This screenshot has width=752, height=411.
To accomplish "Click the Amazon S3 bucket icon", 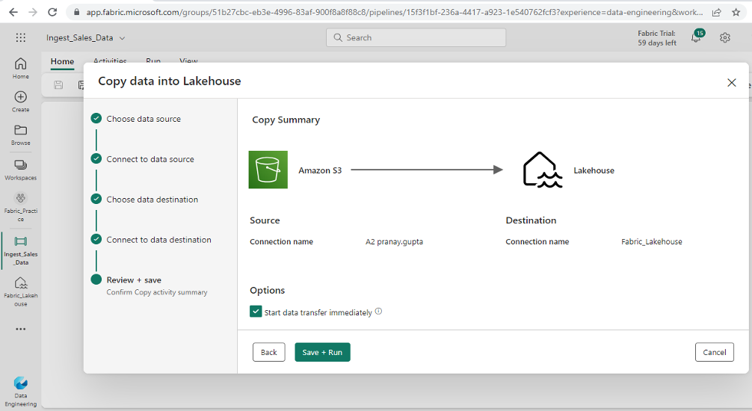I will pos(268,170).
